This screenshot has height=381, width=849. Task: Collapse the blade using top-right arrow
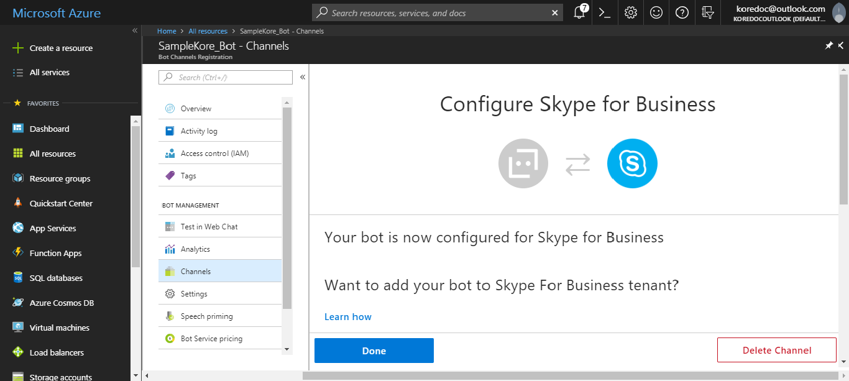(841, 45)
